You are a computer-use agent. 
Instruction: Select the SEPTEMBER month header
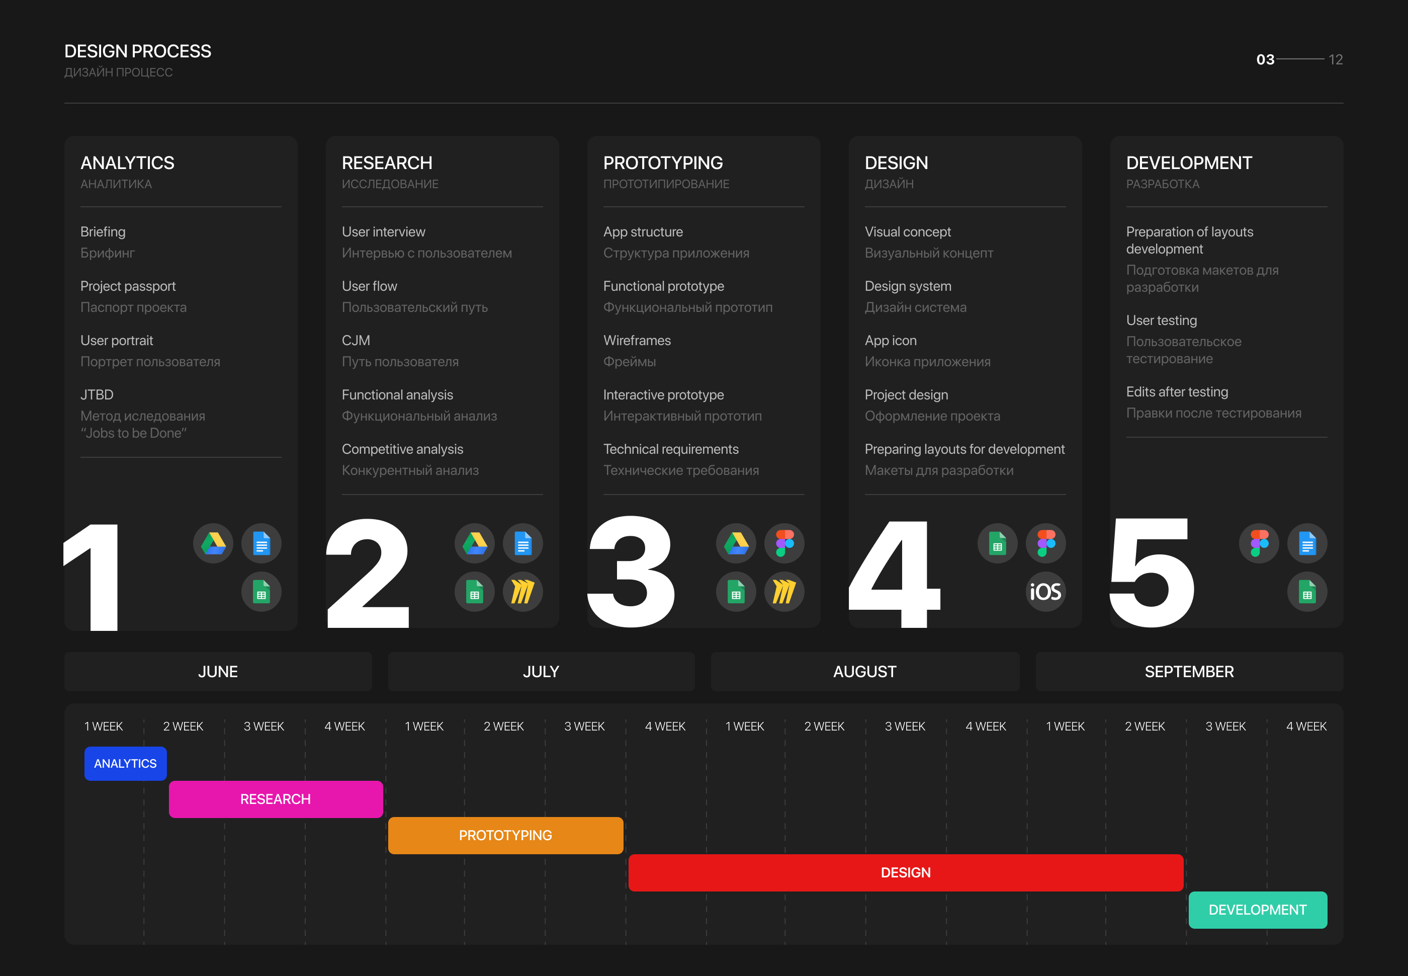(x=1189, y=672)
